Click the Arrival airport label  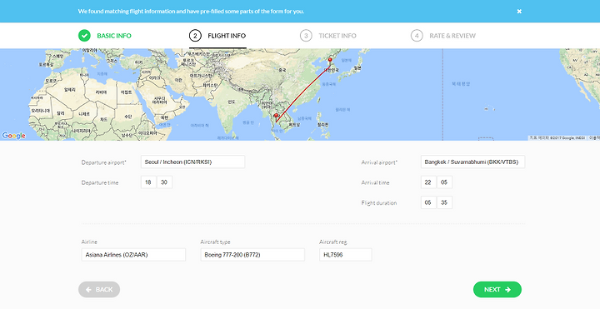379,162
